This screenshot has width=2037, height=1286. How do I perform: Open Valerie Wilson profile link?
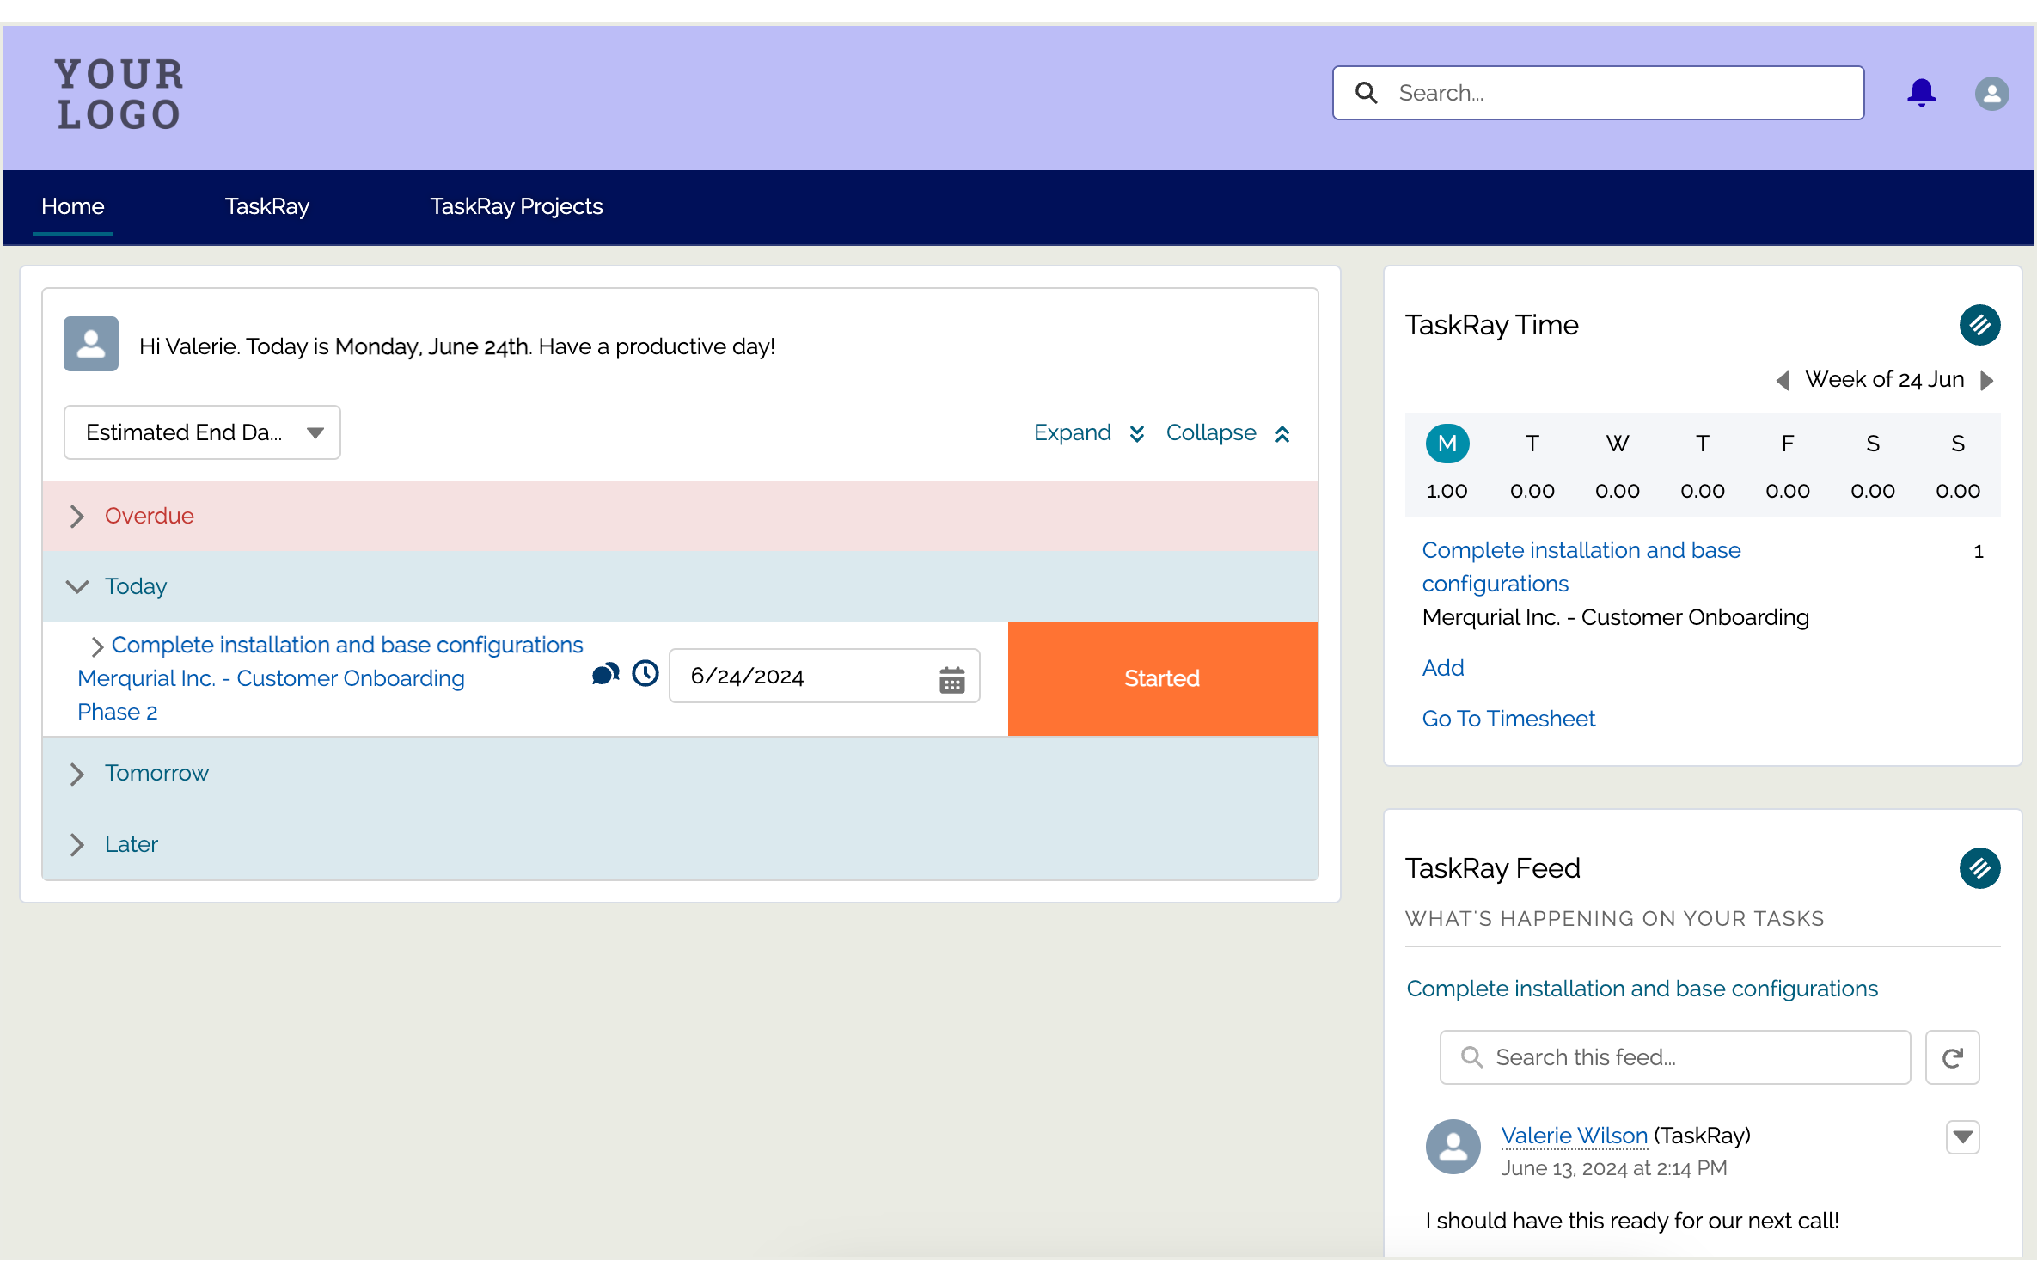click(x=1574, y=1136)
